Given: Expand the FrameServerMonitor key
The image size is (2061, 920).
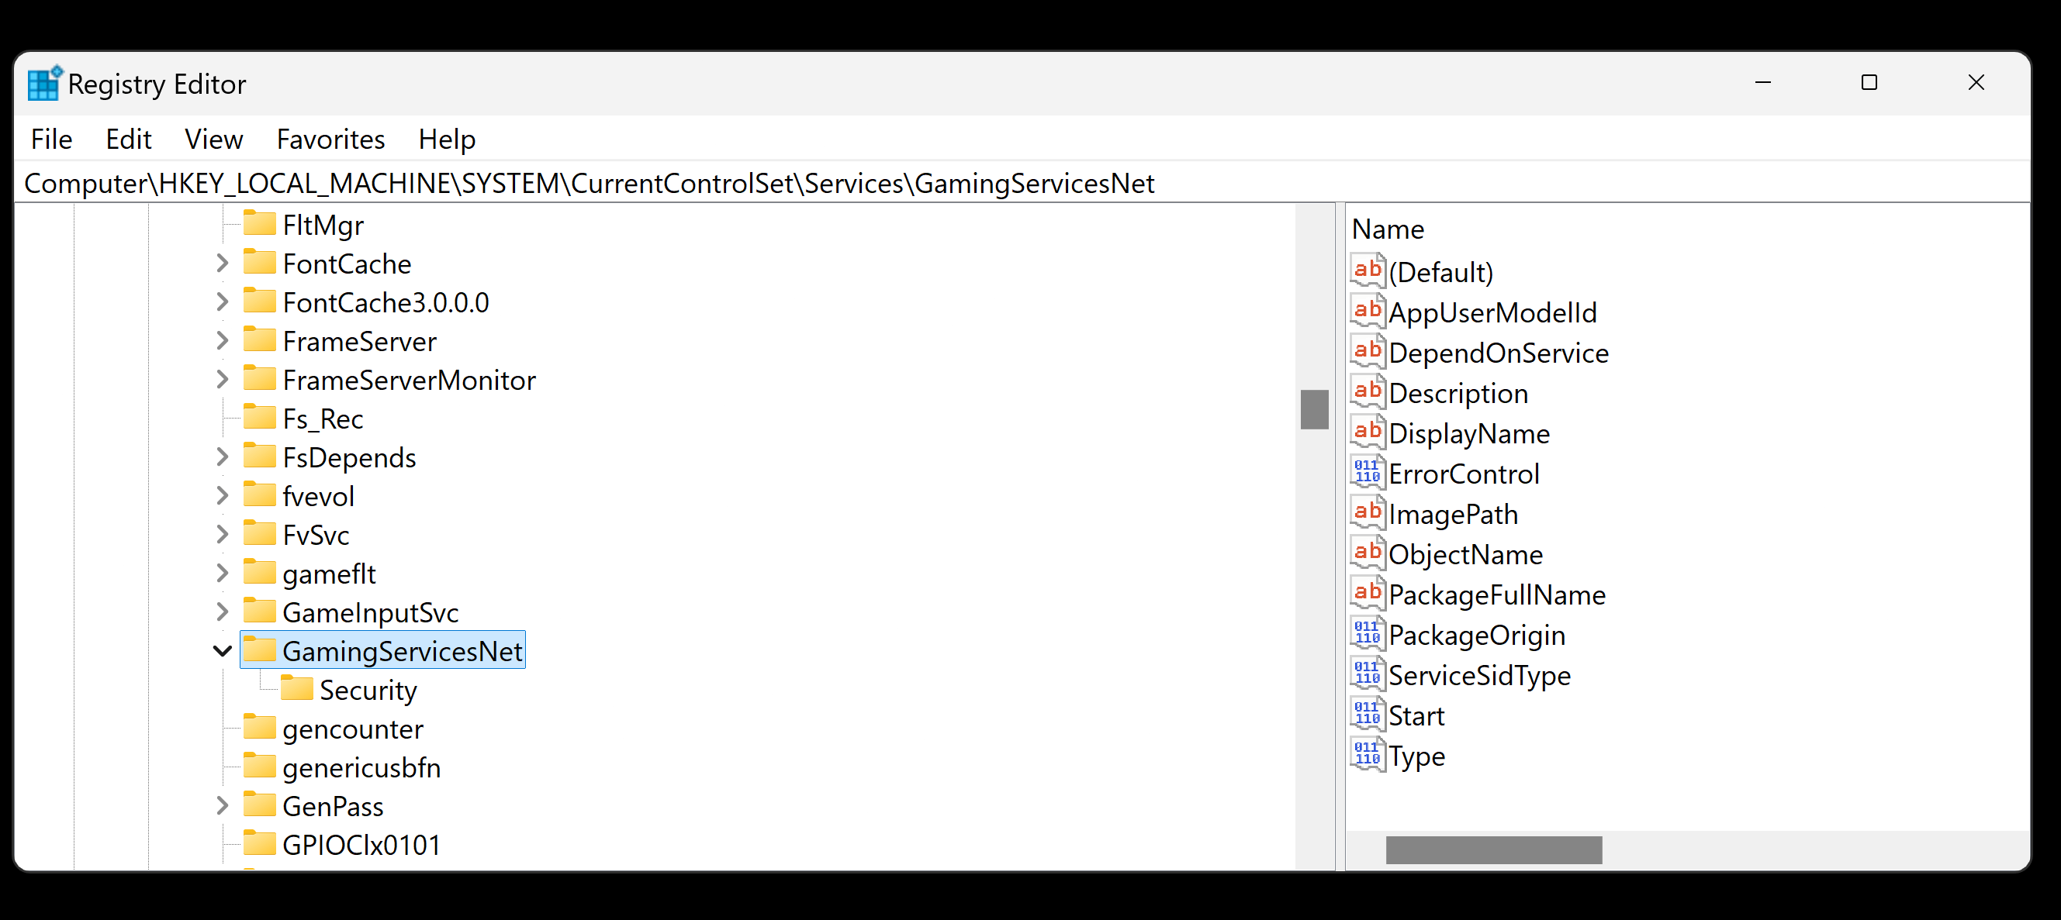Looking at the screenshot, I should 223,380.
